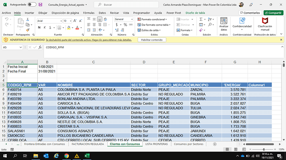Close the security warning bar
The width and height of the screenshot is (286, 160).
coord(281,40)
